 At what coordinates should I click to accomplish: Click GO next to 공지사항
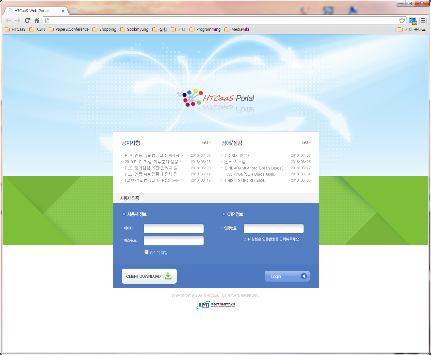pyautogui.click(x=206, y=143)
